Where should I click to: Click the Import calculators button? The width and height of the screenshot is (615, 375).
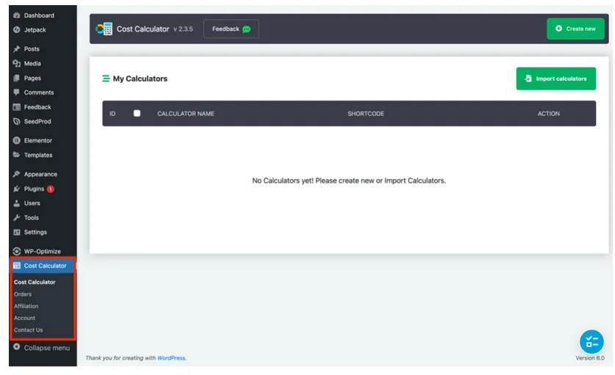click(555, 79)
